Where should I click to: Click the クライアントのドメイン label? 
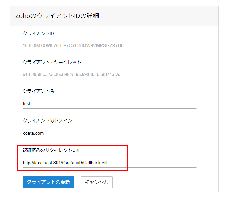[47, 120]
